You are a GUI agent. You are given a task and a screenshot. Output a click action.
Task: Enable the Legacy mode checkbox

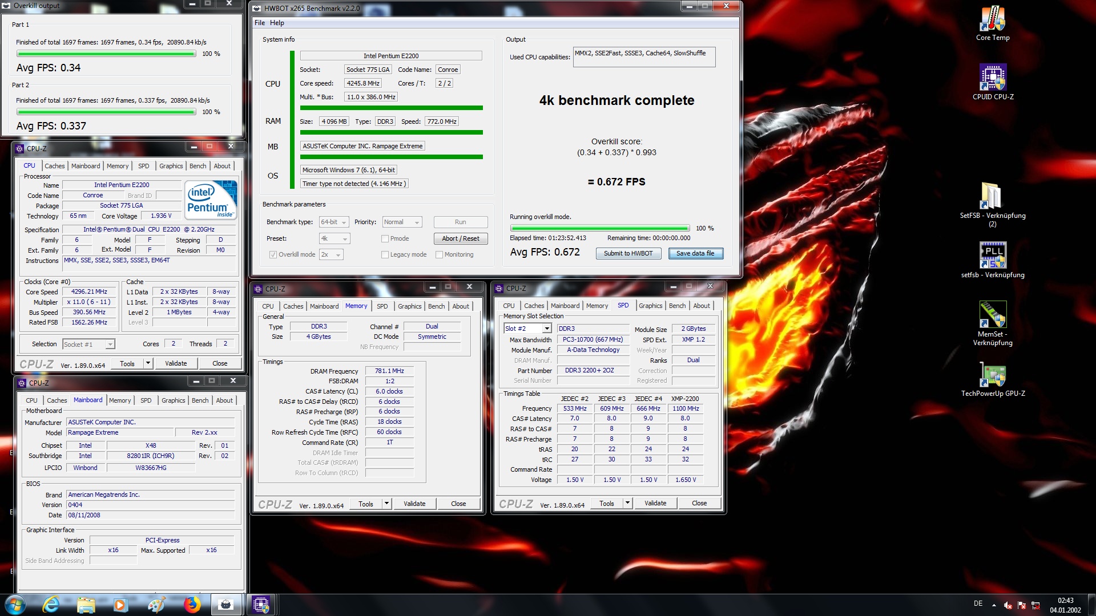point(385,254)
